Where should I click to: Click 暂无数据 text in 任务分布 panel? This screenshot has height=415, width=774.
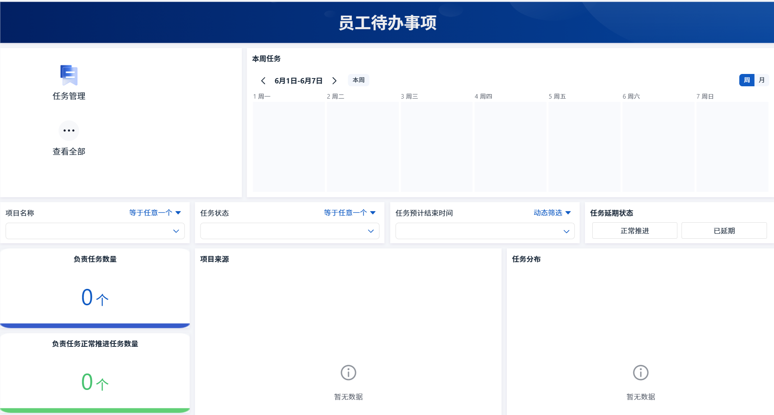click(641, 397)
